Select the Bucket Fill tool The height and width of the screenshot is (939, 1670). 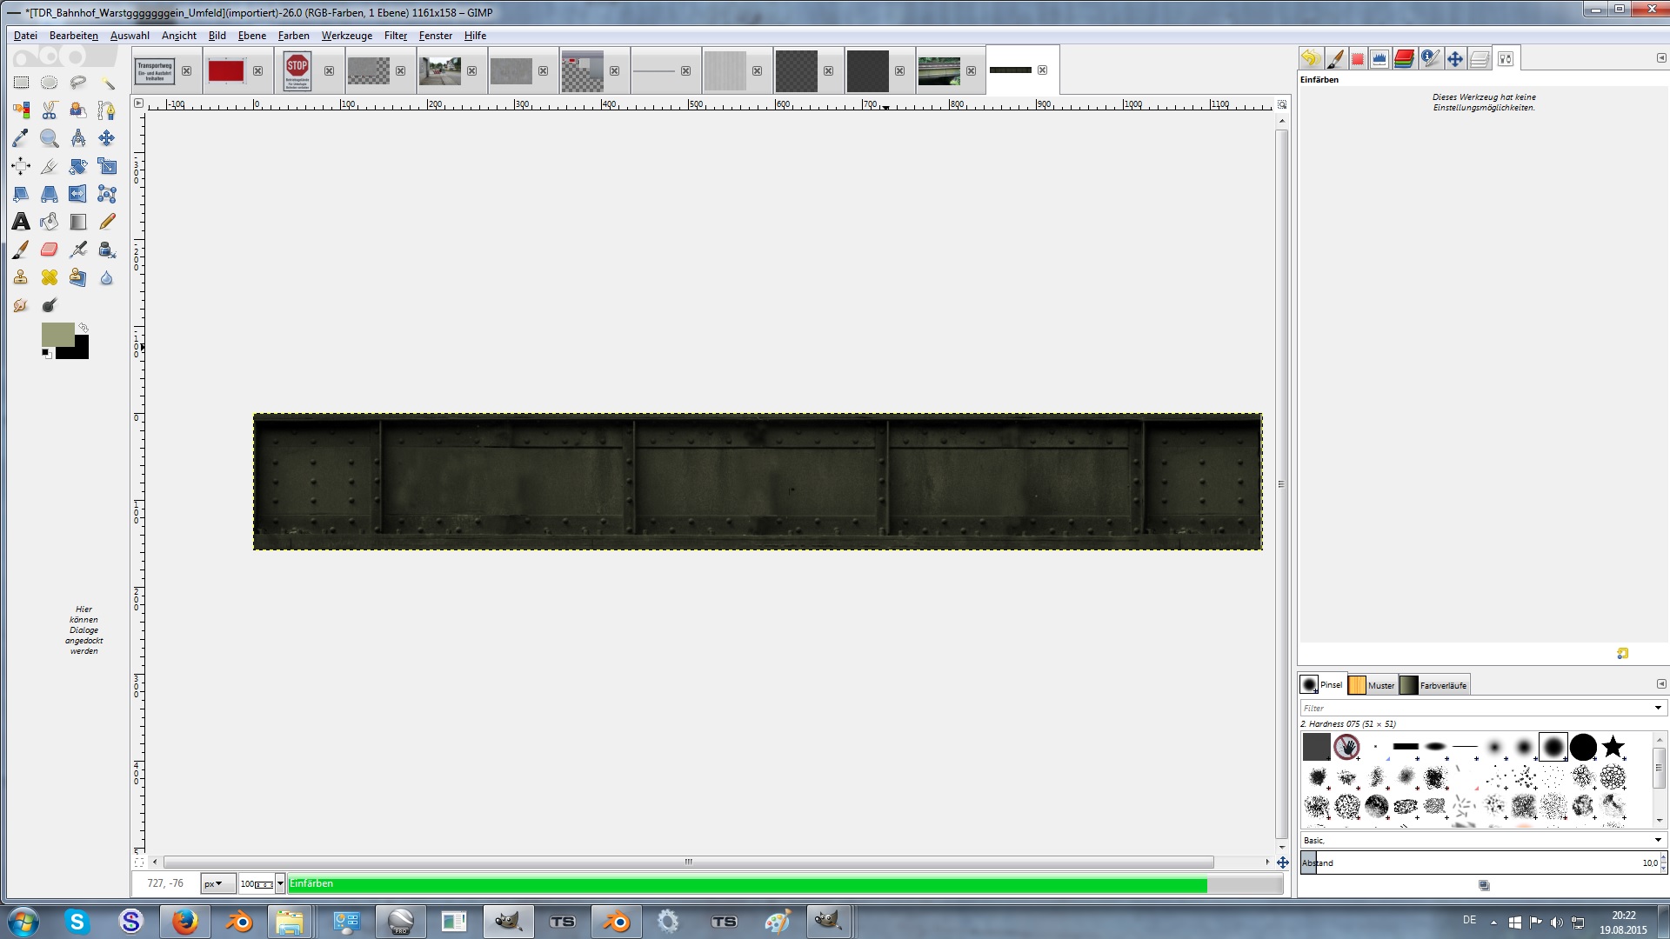50,222
